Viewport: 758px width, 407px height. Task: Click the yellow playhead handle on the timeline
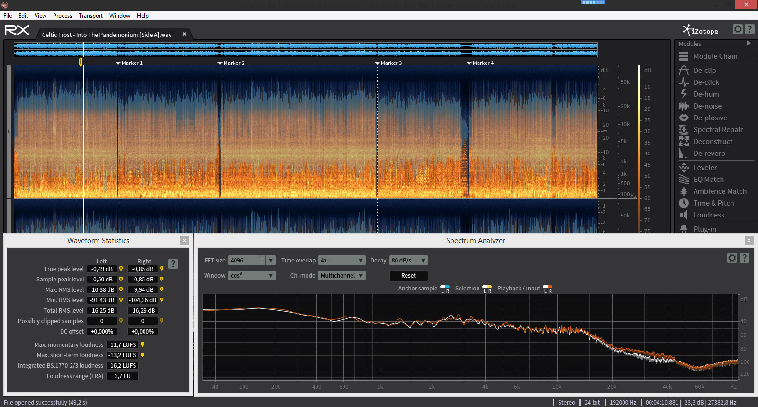[81, 62]
